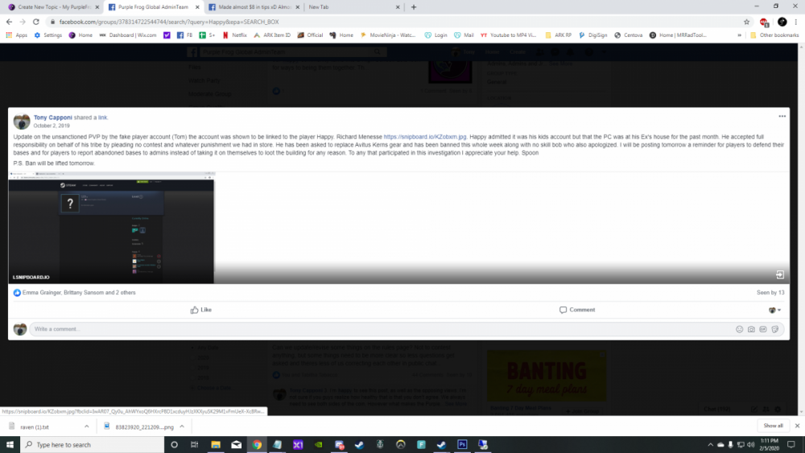Expand 83823920 png download options

coord(182,426)
